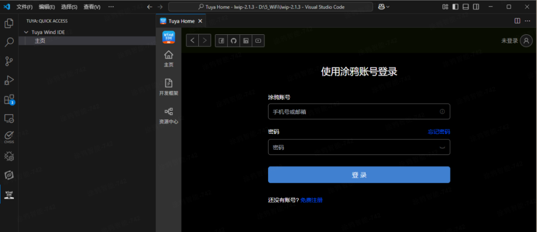537x232 pixels.
Task: Click the 手机号或邮箱 account input field
Action: 359,112
